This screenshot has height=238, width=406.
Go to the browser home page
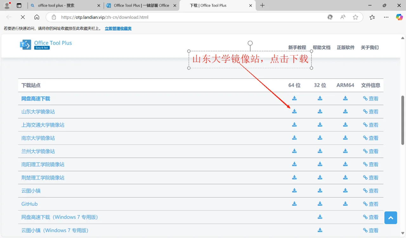point(37,17)
